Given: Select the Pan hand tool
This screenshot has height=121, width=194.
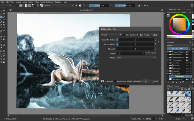Looking at the screenshot, I should point(4,62).
